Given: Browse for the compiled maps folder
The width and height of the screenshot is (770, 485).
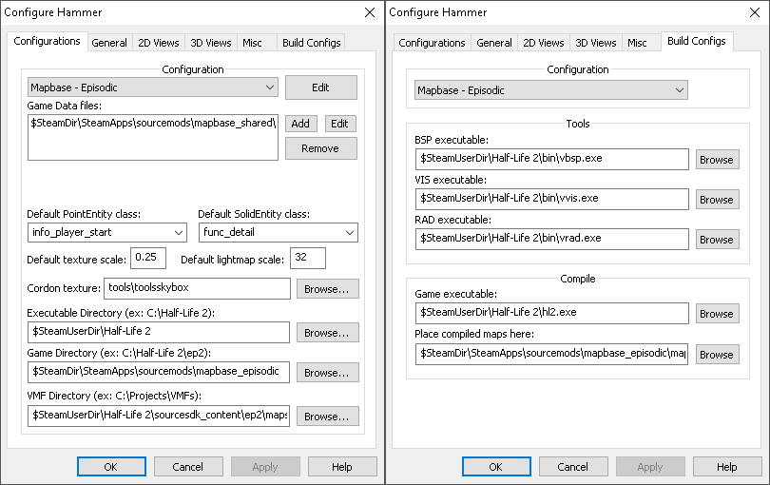Looking at the screenshot, I should point(716,355).
